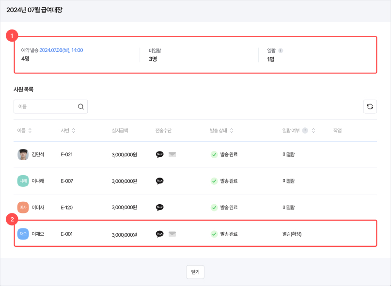Click 이재오's email delivery icon
This screenshot has width=391, height=286.
coord(172,234)
